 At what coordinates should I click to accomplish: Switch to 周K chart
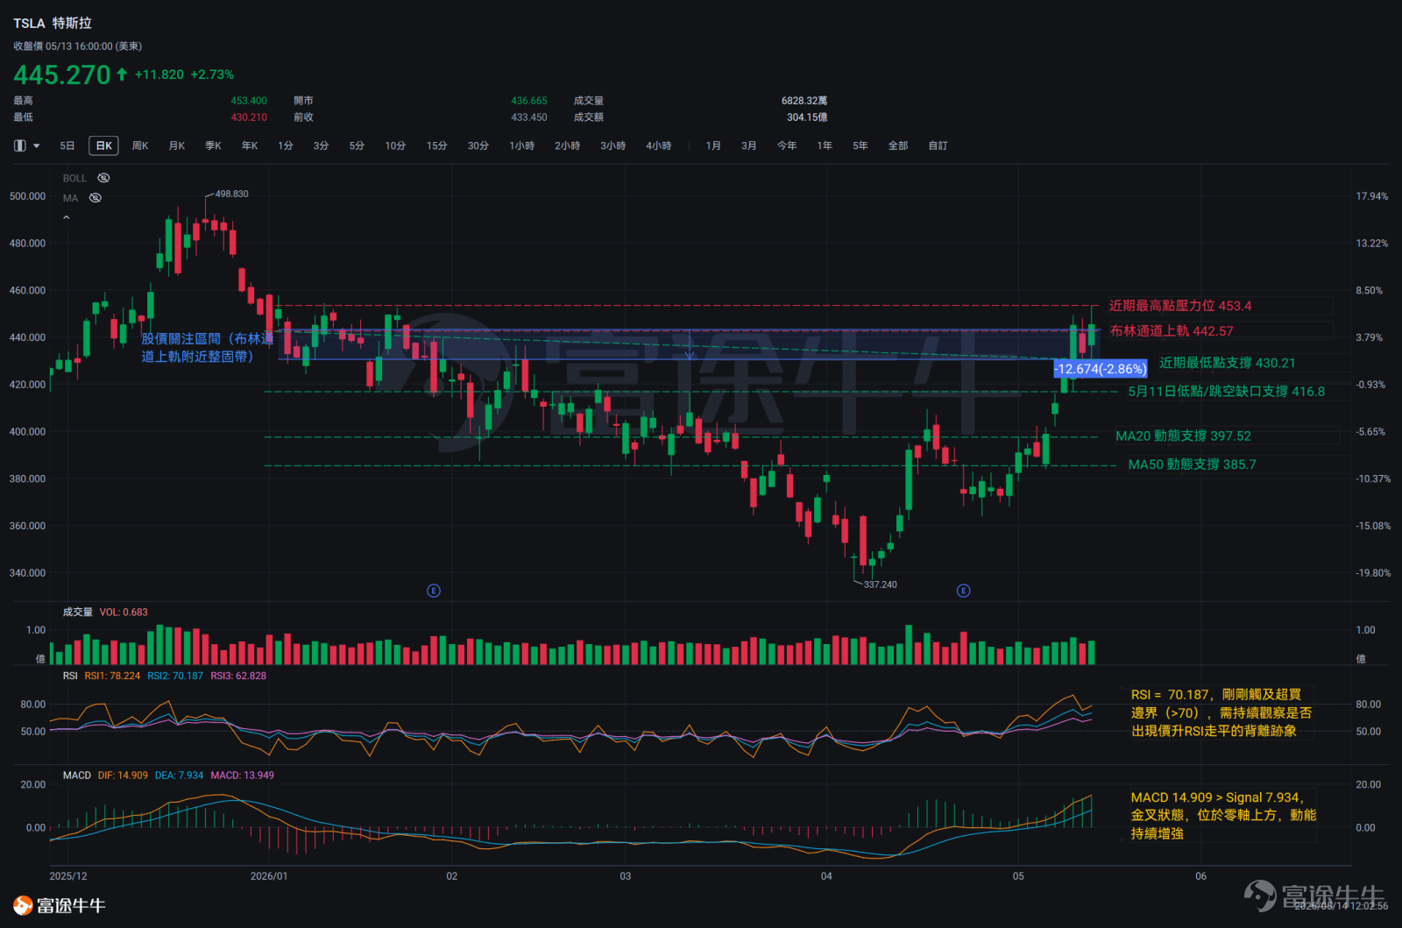pos(140,145)
